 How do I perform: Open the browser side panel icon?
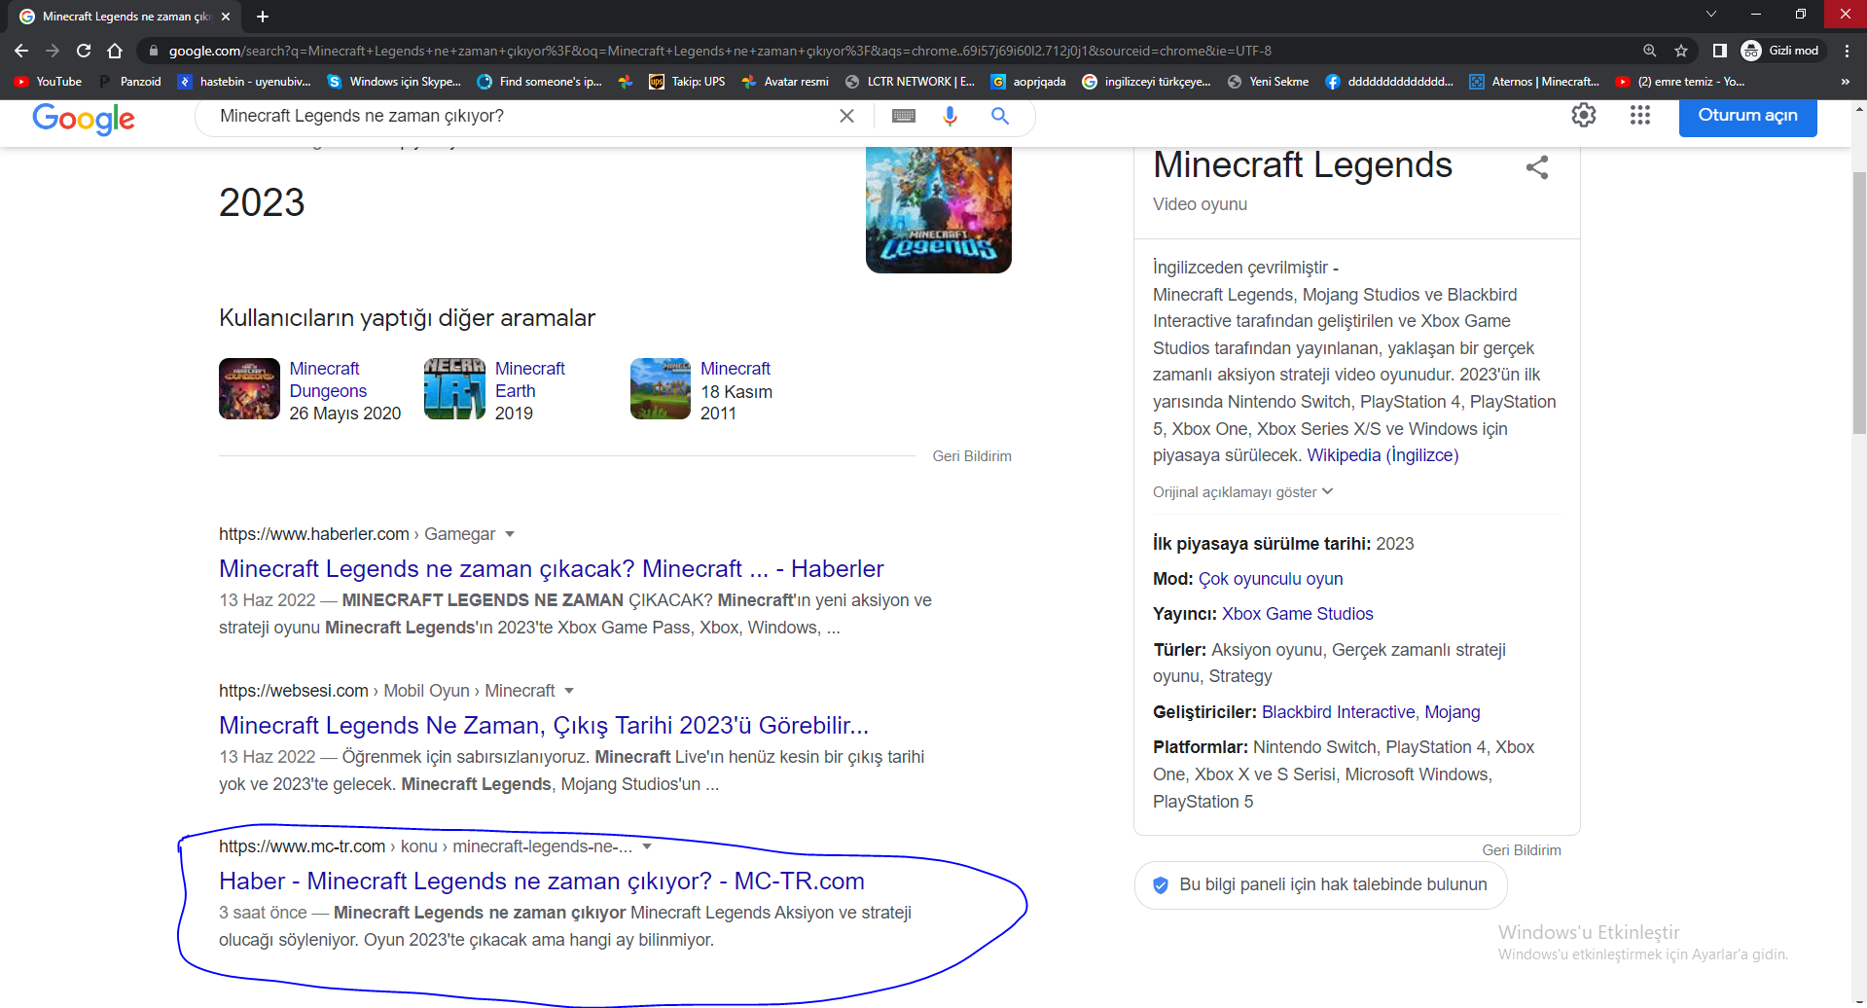pyautogui.click(x=1720, y=51)
